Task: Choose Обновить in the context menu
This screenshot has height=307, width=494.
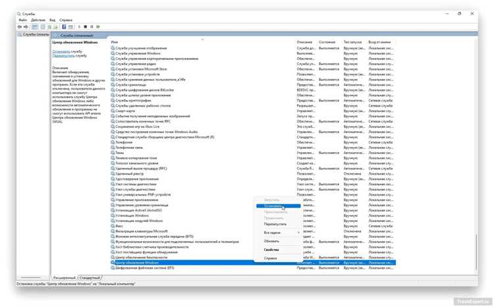Action: 271,241
